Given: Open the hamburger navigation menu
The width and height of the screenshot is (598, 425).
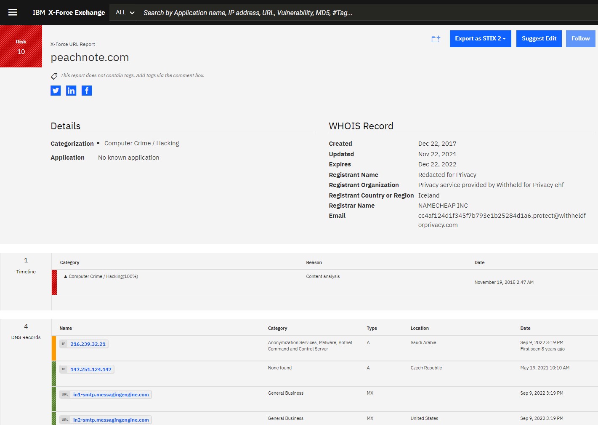Looking at the screenshot, I should pos(13,13).
